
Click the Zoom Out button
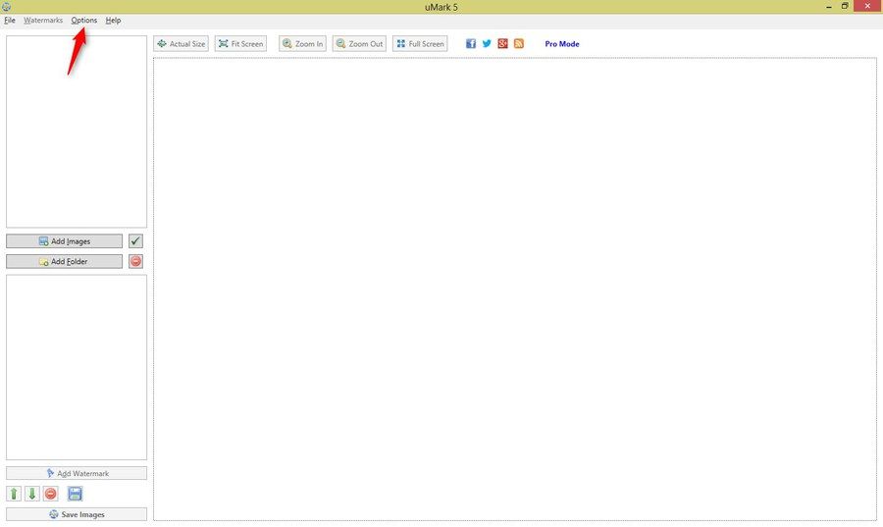(359, 44)
